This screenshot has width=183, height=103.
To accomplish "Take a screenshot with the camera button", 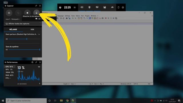I will pyautogui.click(x=9, y=13).
